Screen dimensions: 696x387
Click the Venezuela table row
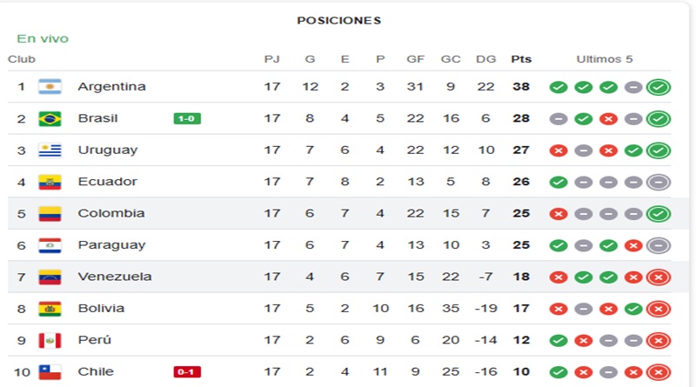339,277
